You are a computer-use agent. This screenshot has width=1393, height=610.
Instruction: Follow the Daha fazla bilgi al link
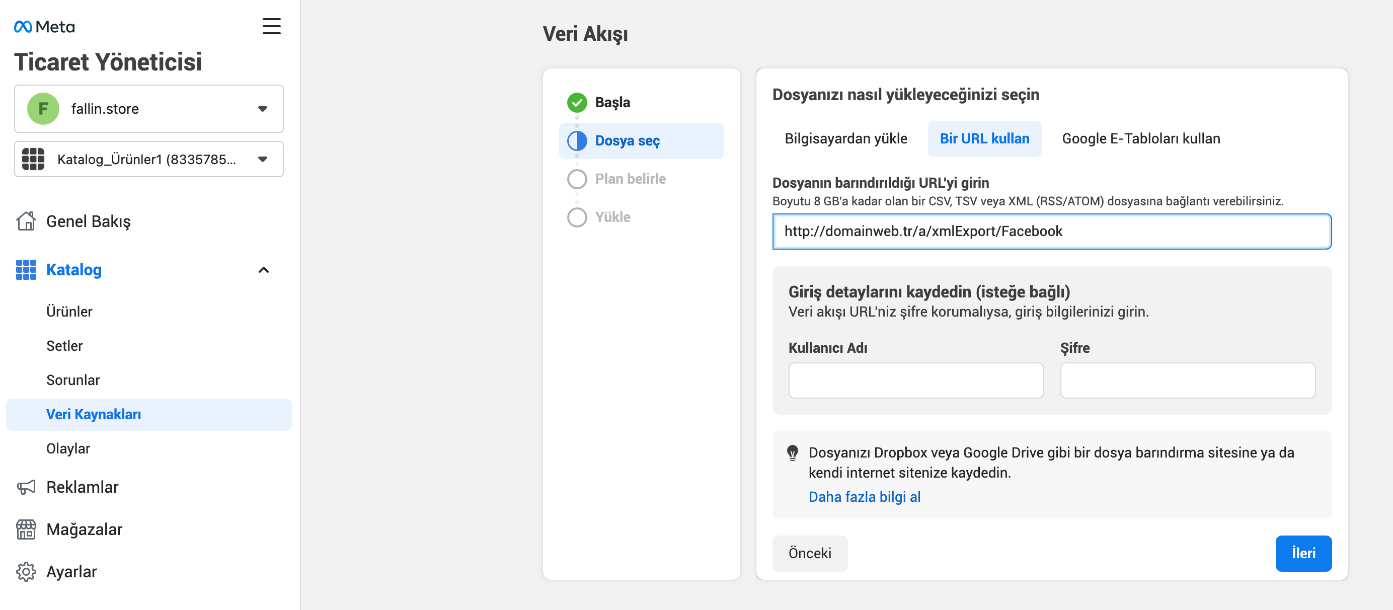click(864, 496)
